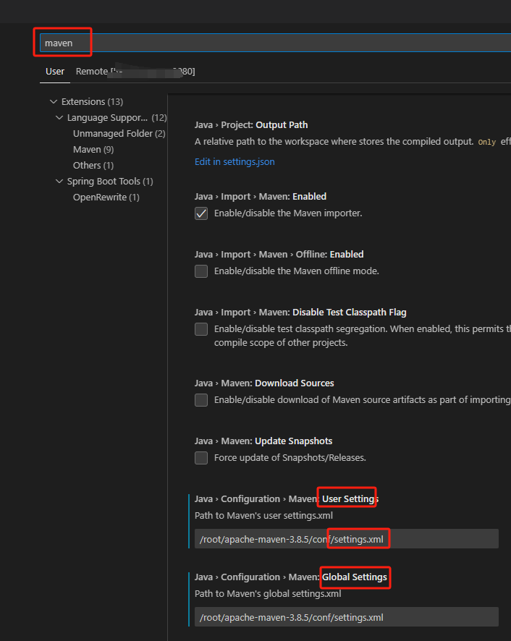Select Others (1) in the sidebar

coord(93,165)
